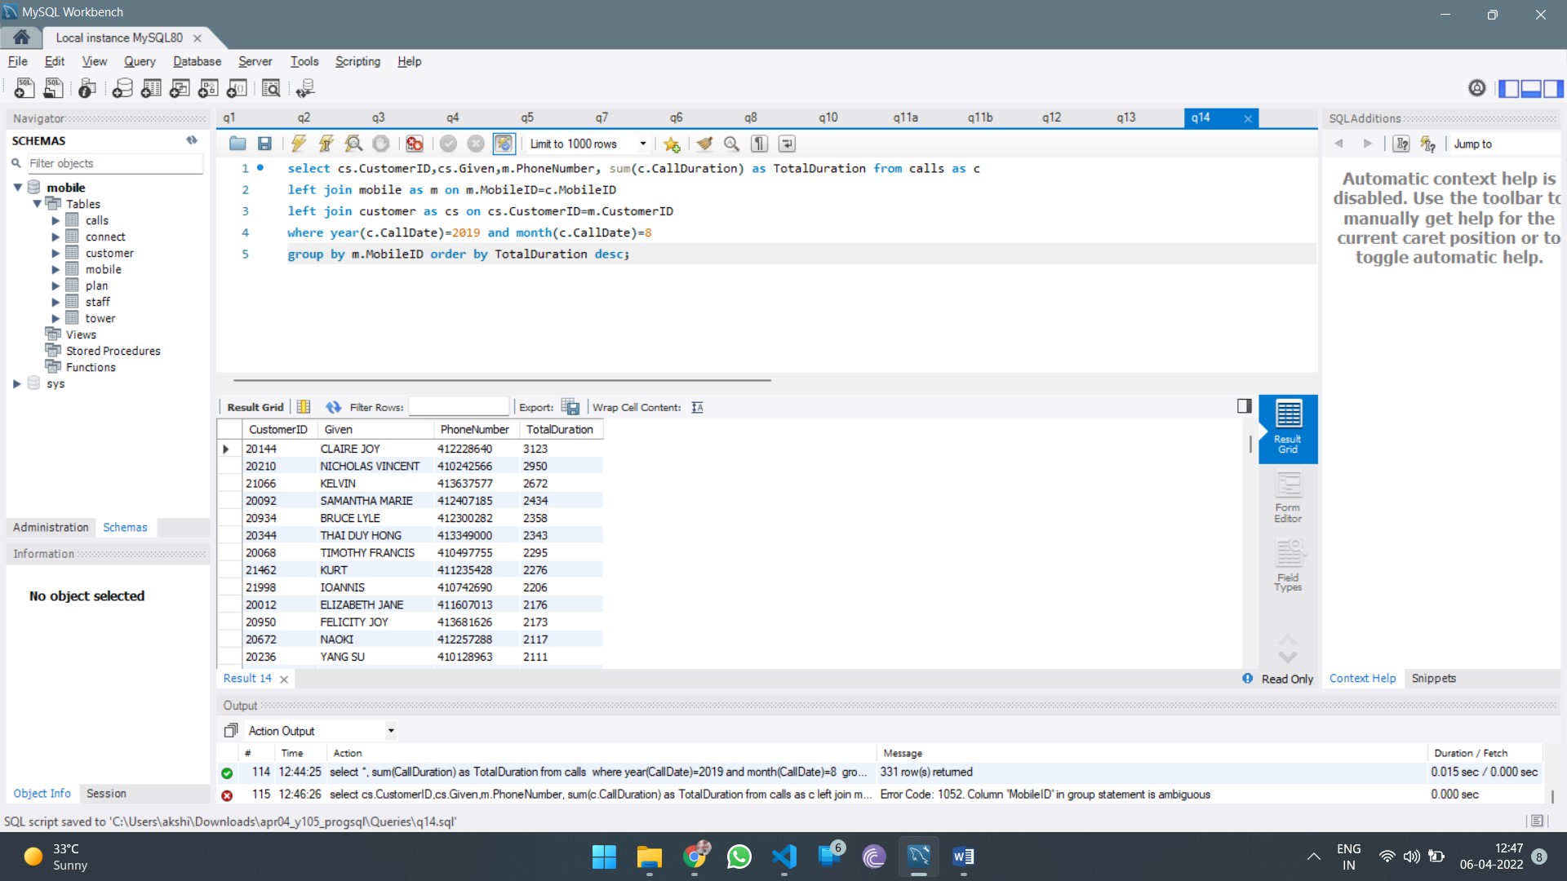The image size is (1567, 881).
Task: Create a new SQL tab icon
Action: [24, 88]
